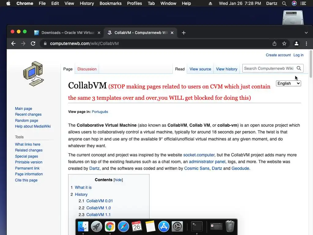The image size is (313, 235).
Task: Open System Preferences gear in dock
Action: pyautogui.click(x=177, y=226)
